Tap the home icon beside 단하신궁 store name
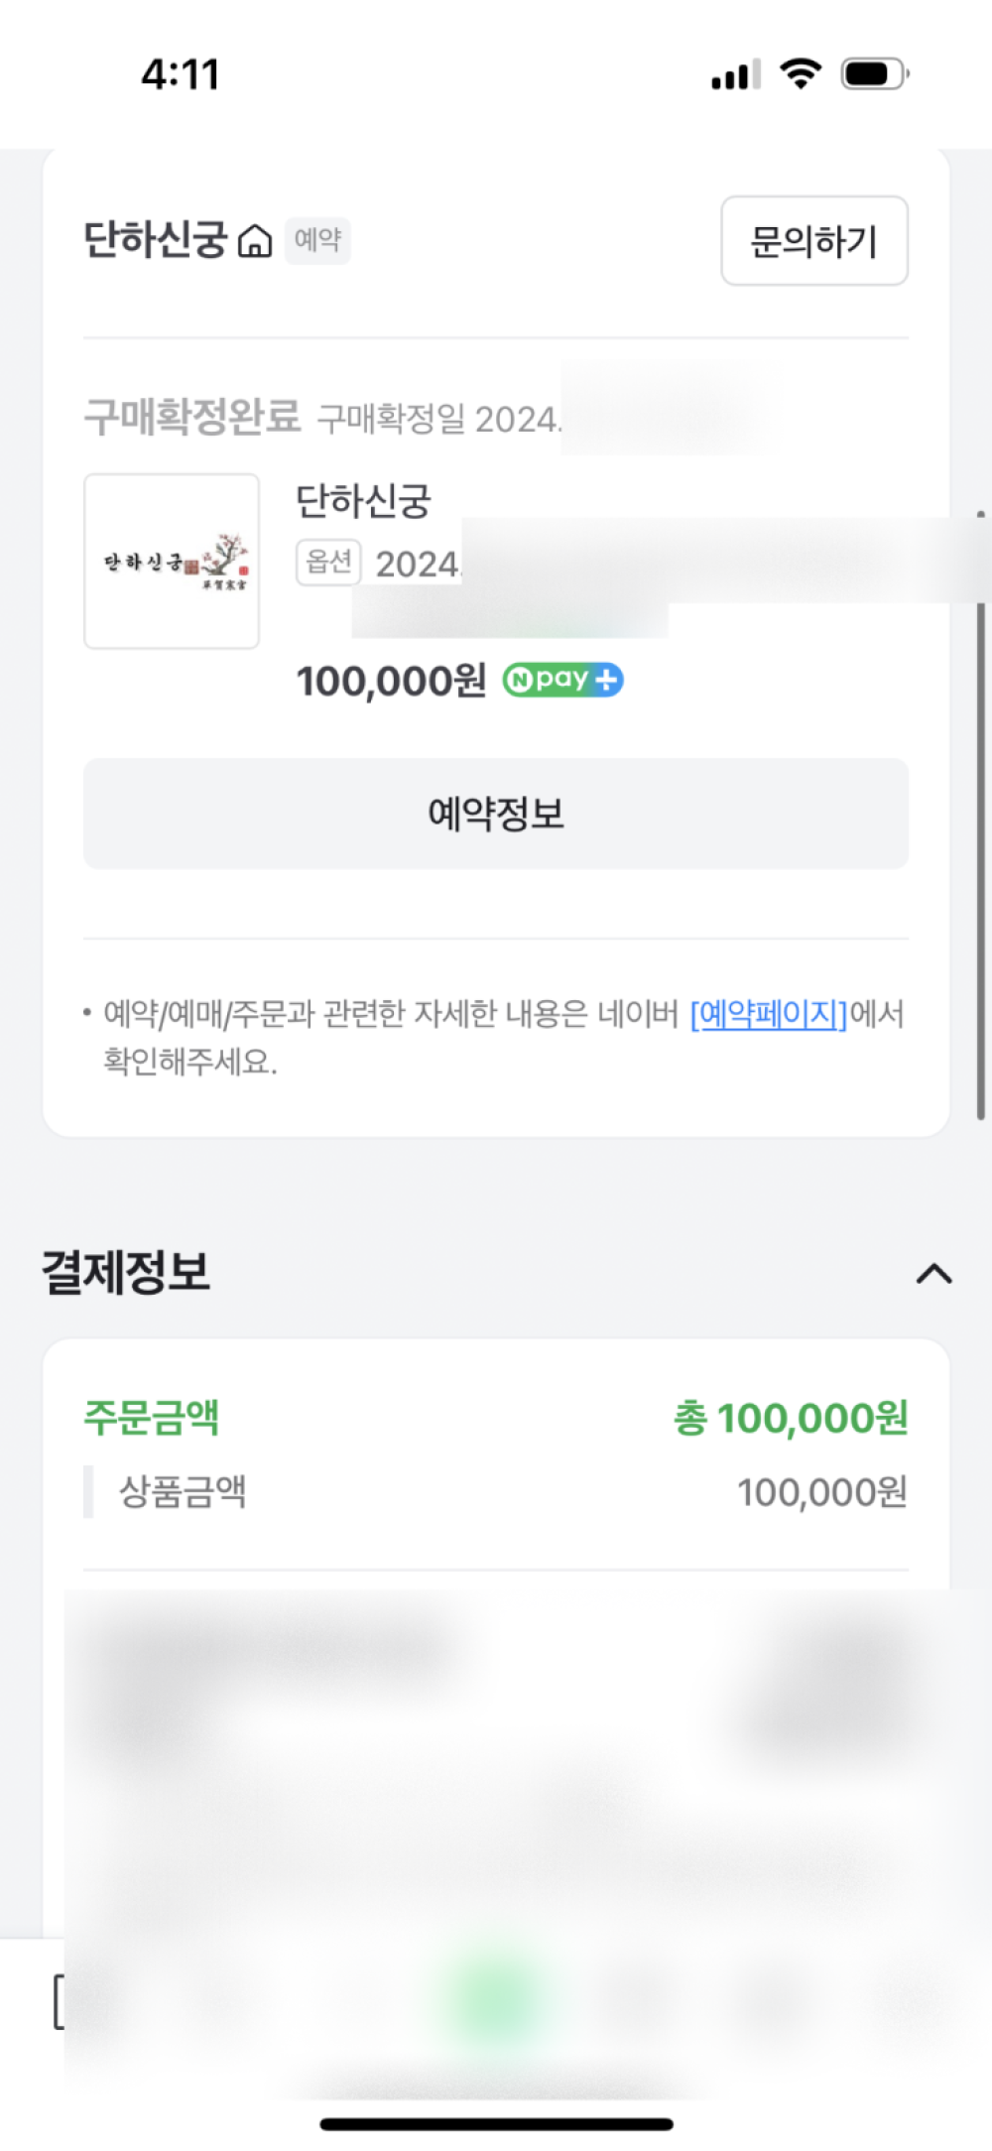 pos(255,240)
